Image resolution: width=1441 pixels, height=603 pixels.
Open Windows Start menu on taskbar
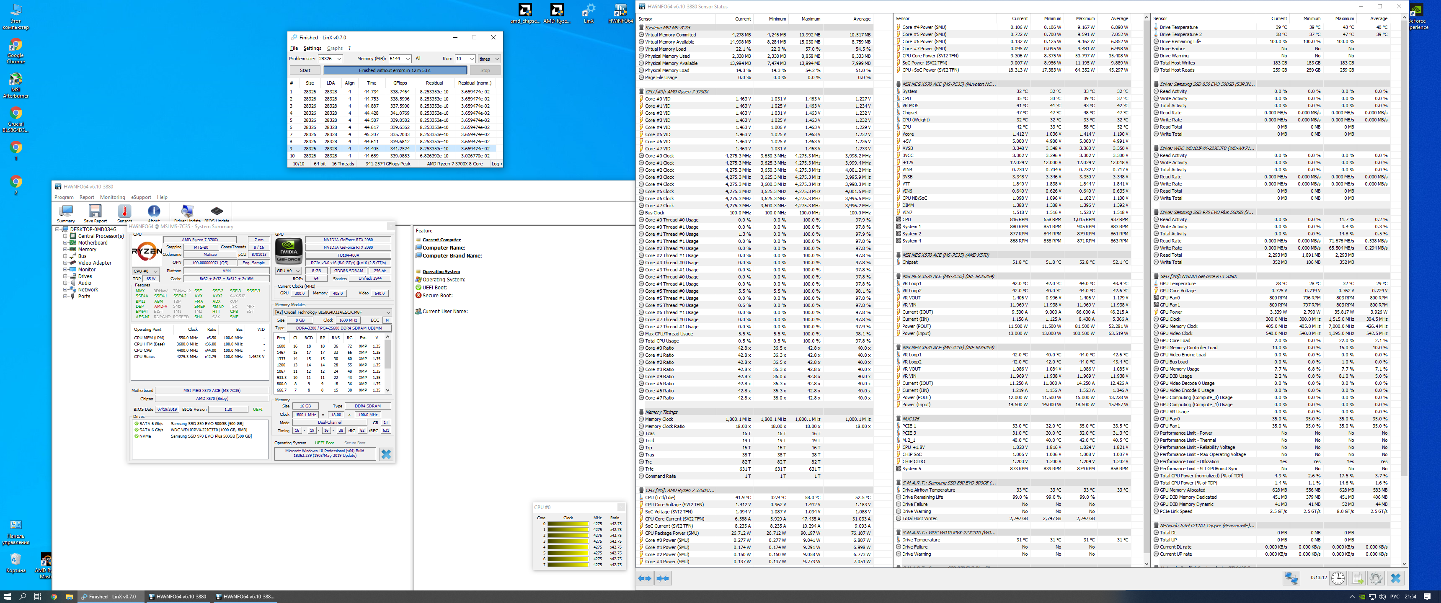pos(7,597)
